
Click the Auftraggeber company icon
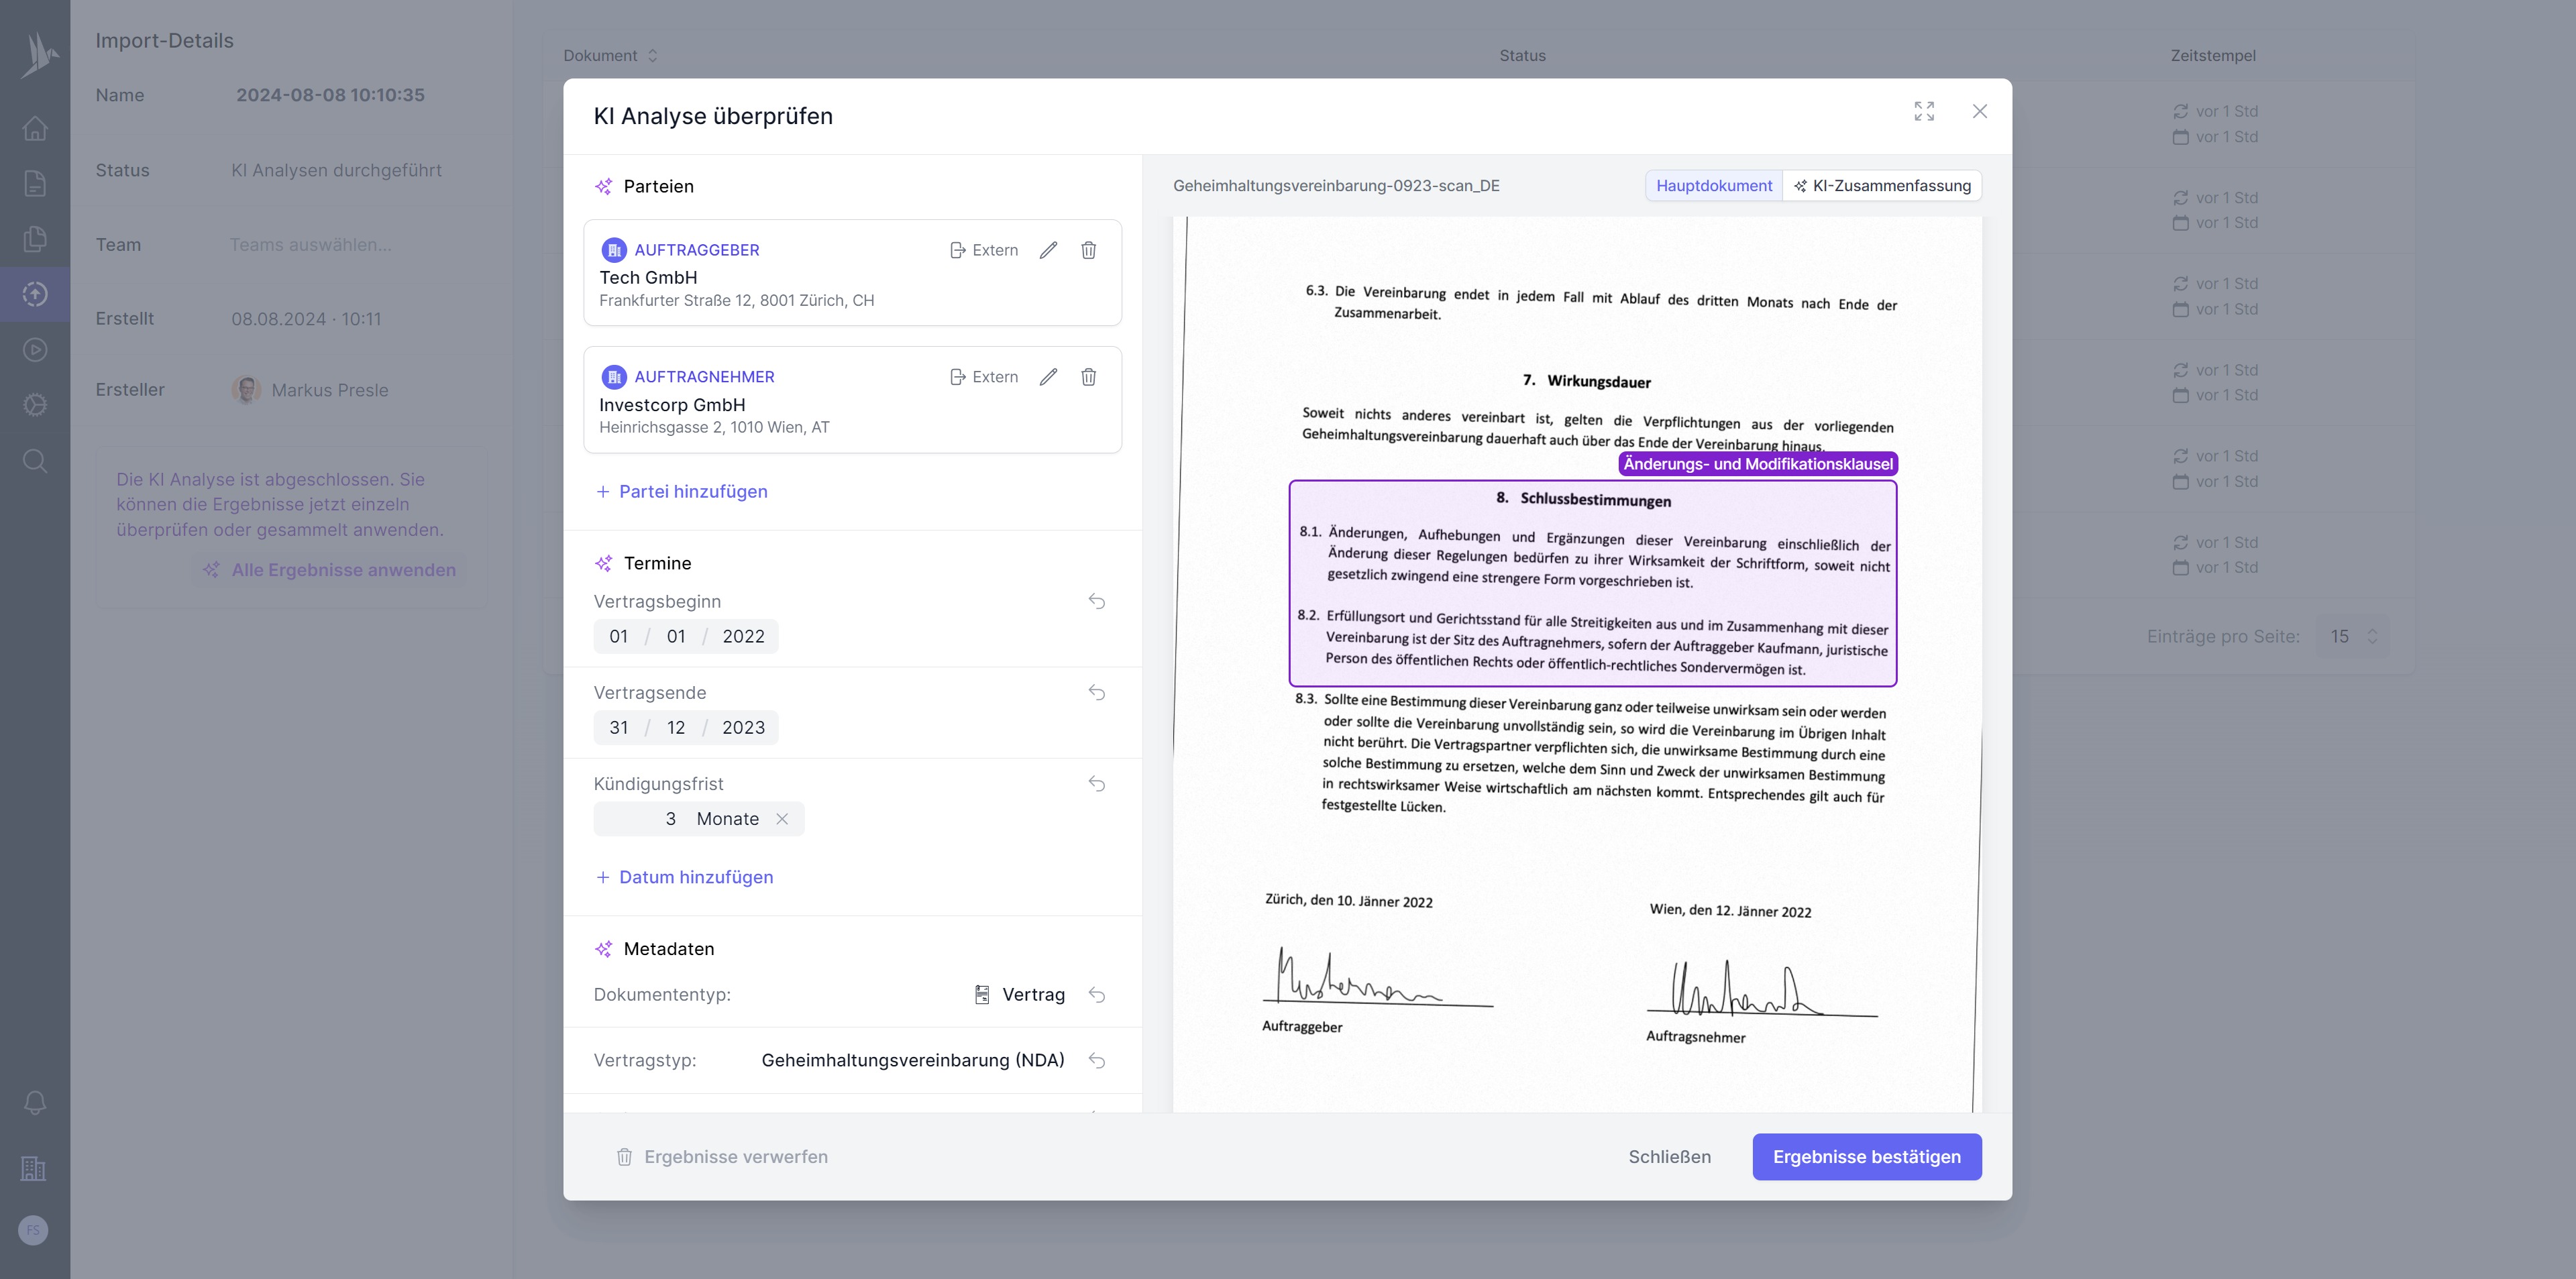pos(614,250)
